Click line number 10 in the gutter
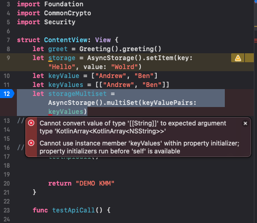 (7, 76)
